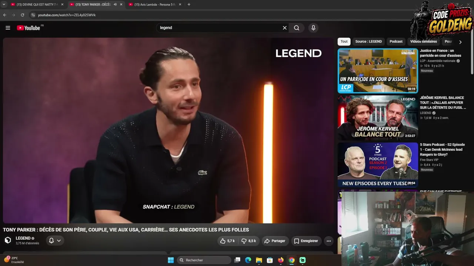View site information icon in address bar

coord(33,15)
